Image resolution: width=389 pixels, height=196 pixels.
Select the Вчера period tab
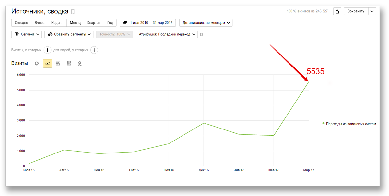pyautogui.click(x=40, y=23)
